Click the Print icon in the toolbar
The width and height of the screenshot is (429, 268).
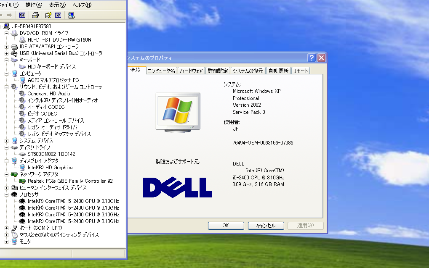[35, 15]
